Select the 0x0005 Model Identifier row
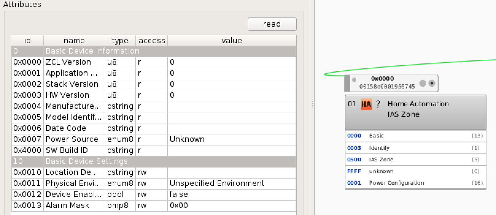496x215 pixels. coord(154,117)
